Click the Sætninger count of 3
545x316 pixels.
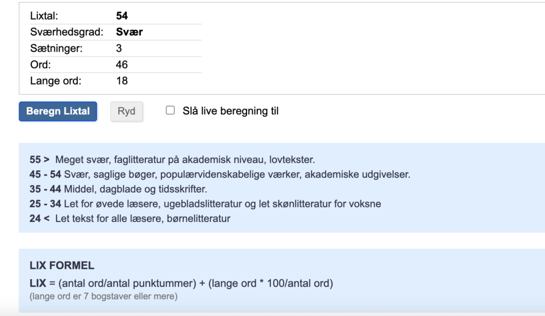click(x=119, y=48)
